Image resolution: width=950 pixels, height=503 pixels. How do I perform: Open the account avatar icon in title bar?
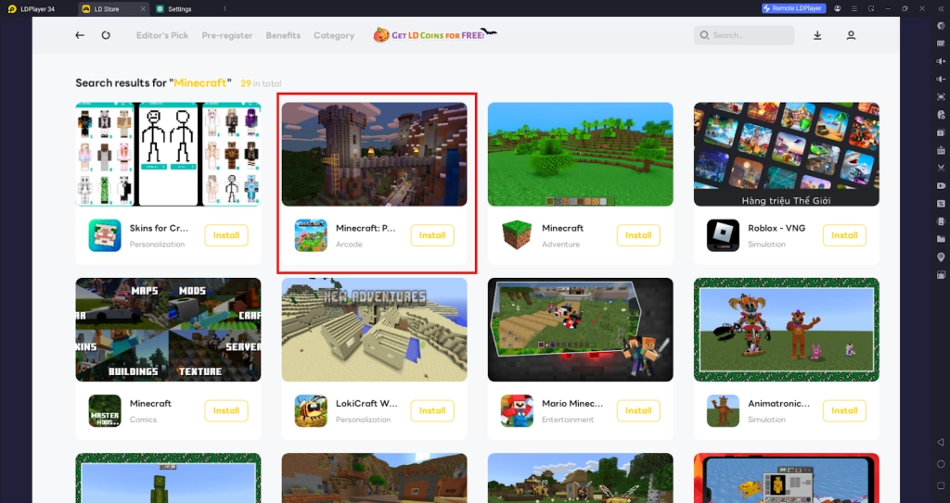pyautogui.click(x=838, y=8)
